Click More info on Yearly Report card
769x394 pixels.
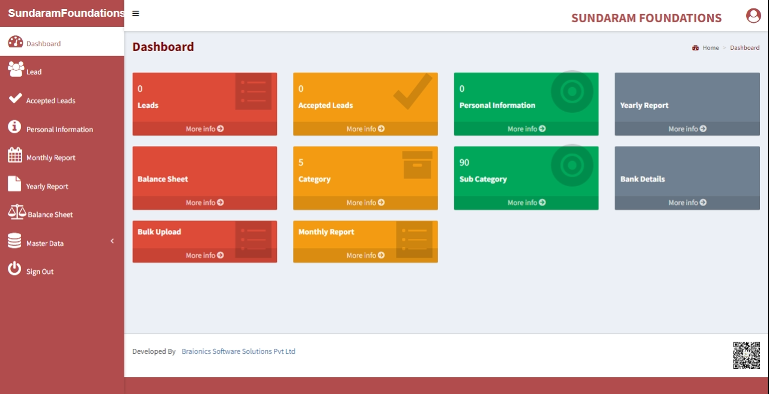point(687,129)
